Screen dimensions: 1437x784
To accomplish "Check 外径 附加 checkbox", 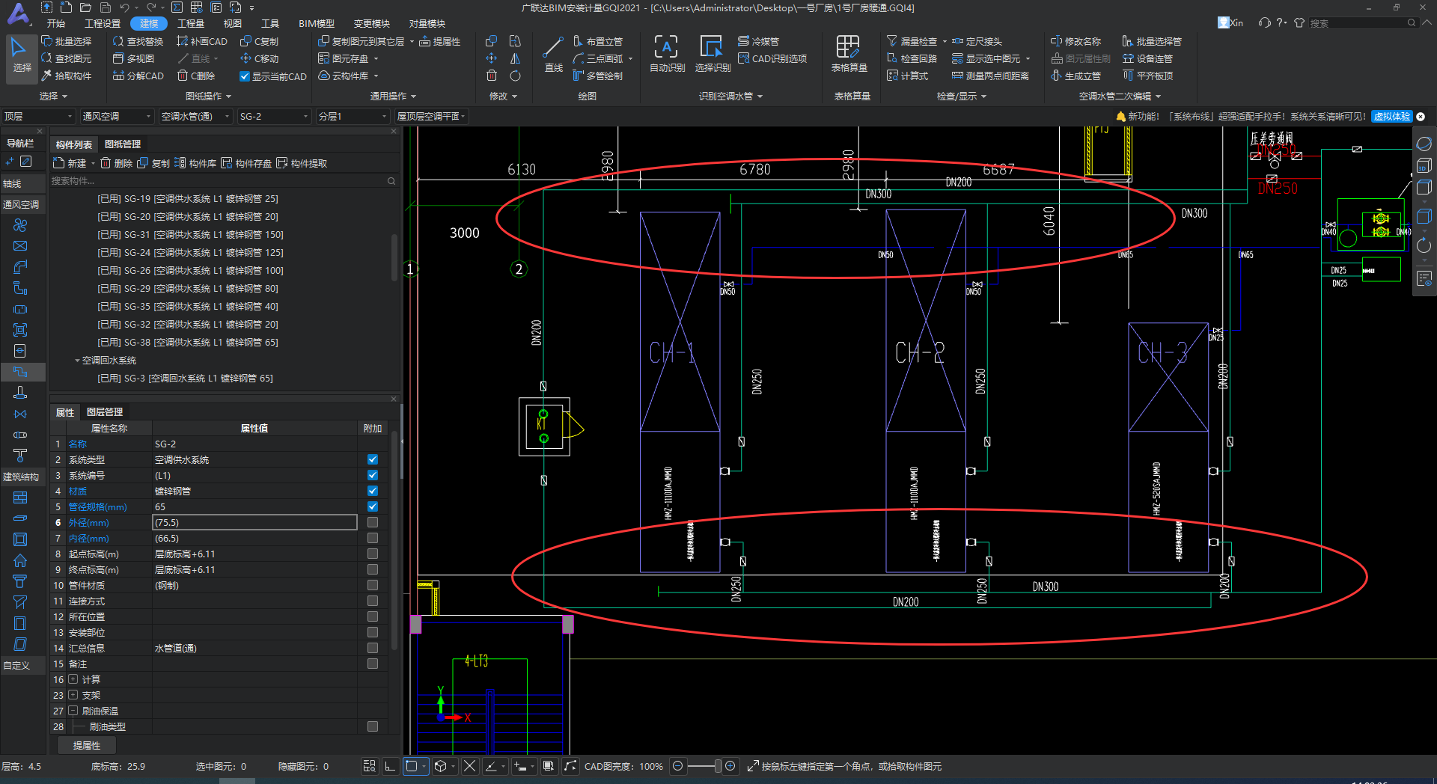I will pos(373,522).
